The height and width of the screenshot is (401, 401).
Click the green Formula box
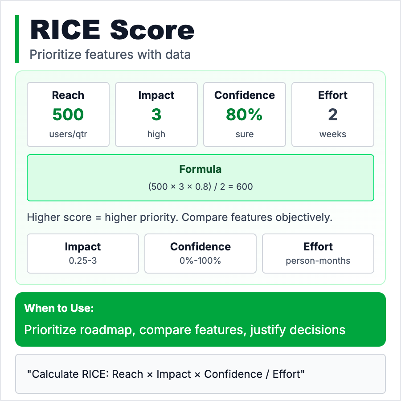[200, 178]
